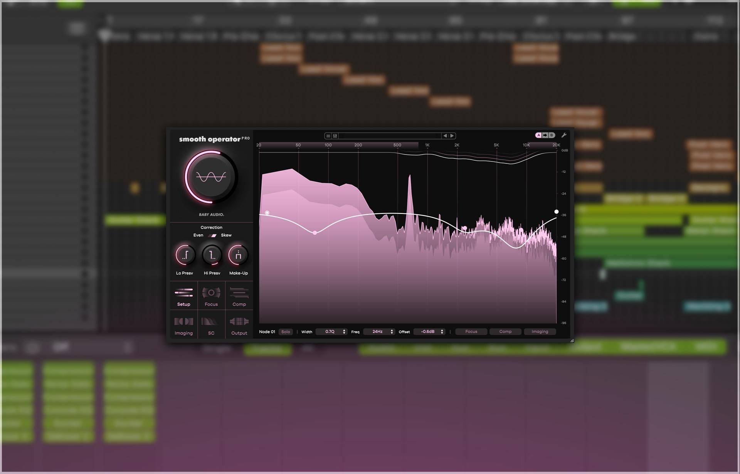The width and height of the screenshot is (740, 474).
Task: Open the preset list menu icon
Action: point(328,136)
